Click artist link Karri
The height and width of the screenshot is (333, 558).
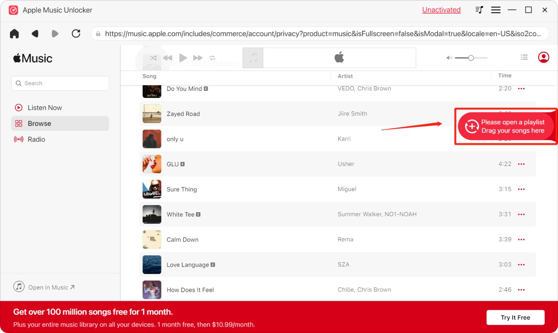pyautogui.click(x=344, y=139)
